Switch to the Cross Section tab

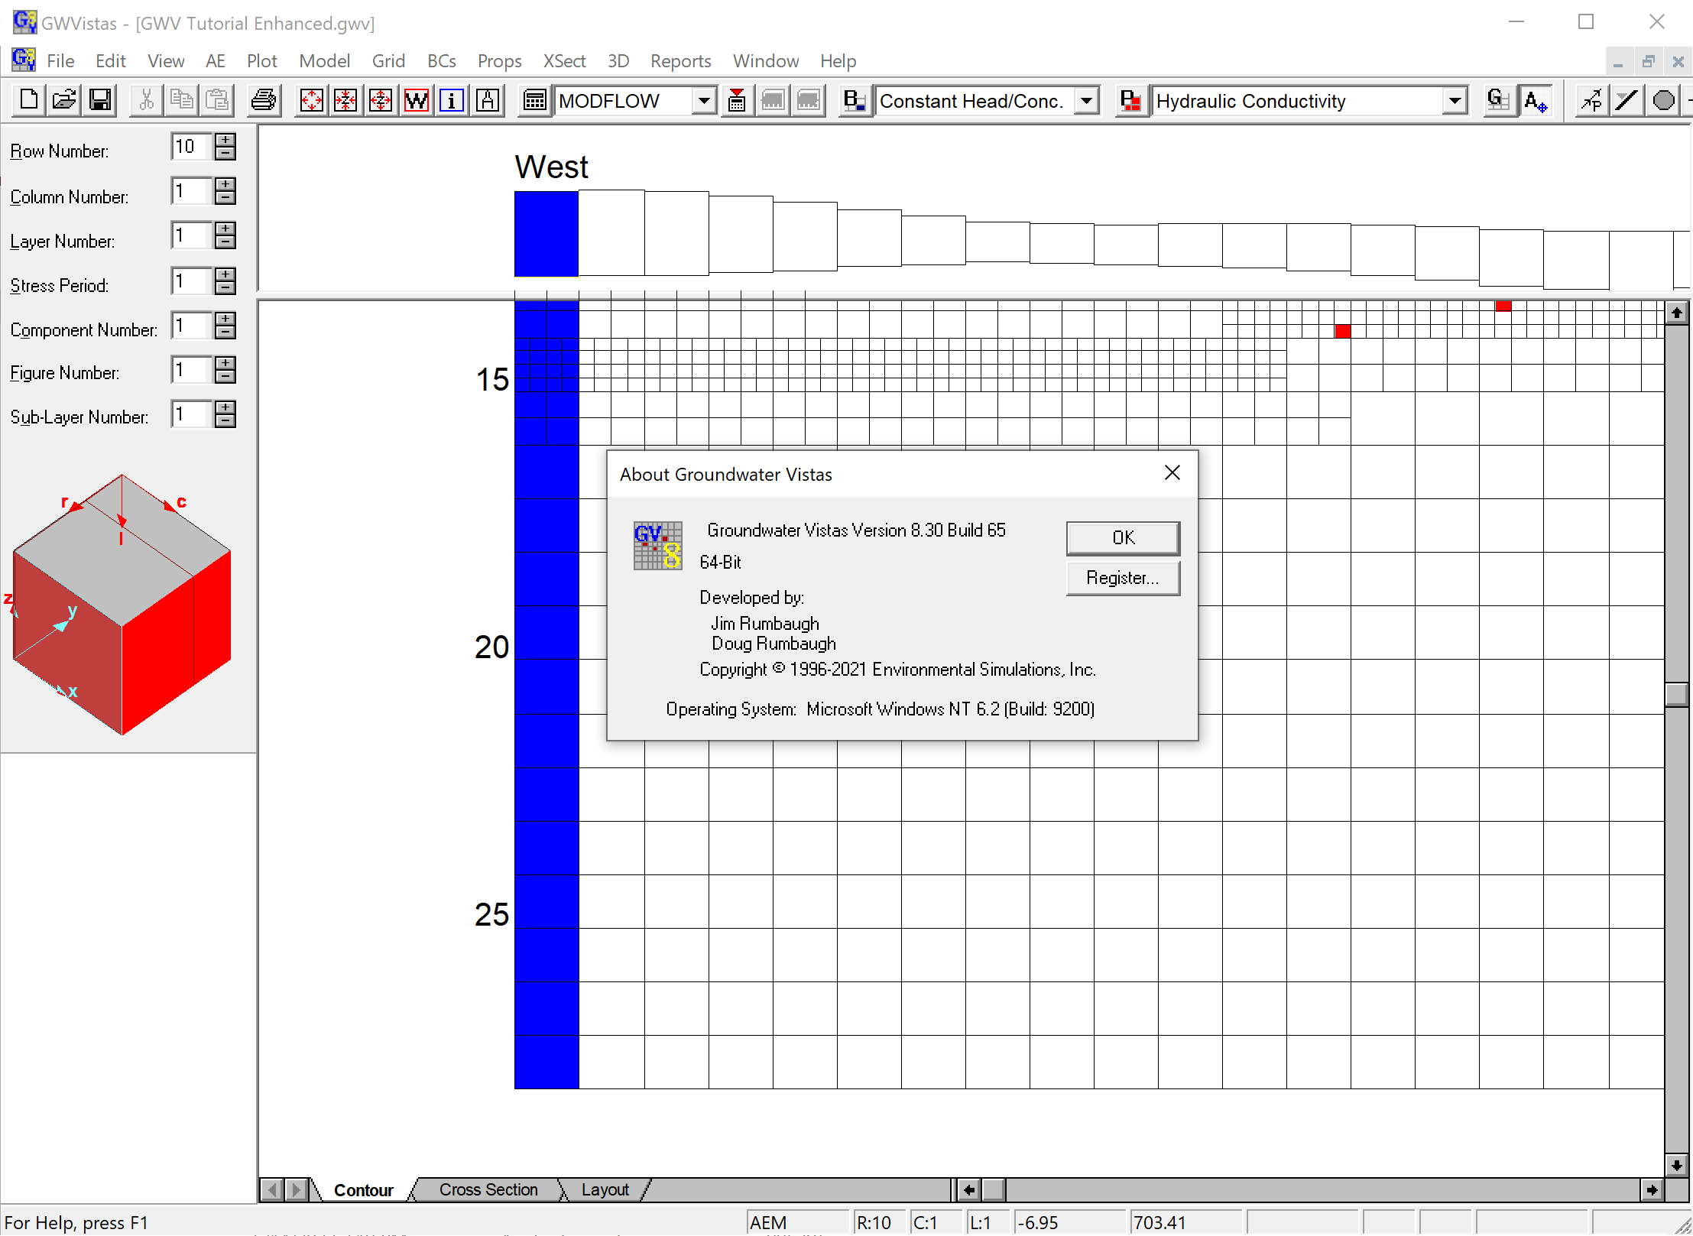(x=488, y=1189)
